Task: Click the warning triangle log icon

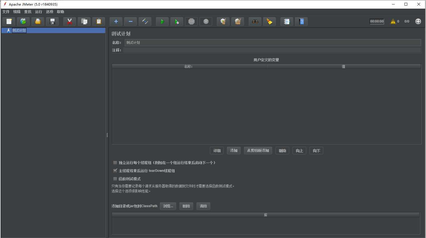Action: [x=393, y=21]
